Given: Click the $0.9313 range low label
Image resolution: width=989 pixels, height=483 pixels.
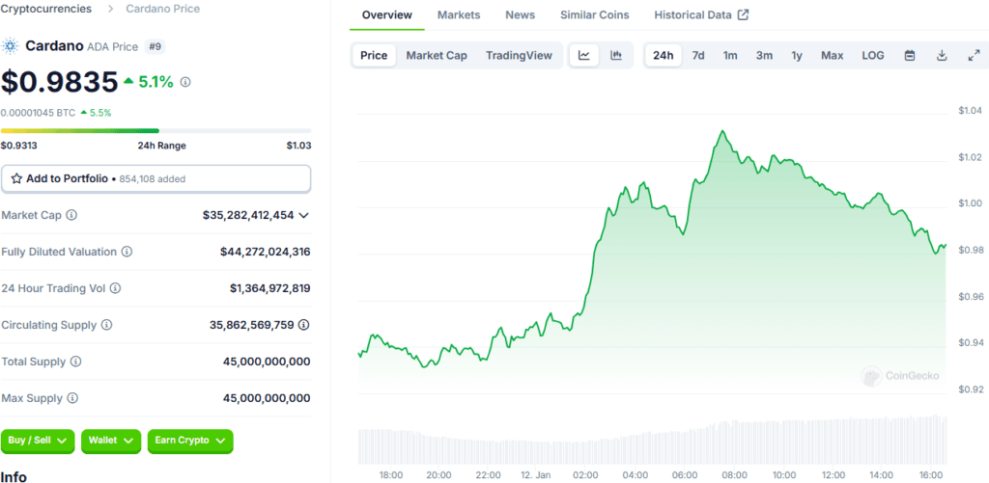Looking at the screenshot, I should (18, 146).
